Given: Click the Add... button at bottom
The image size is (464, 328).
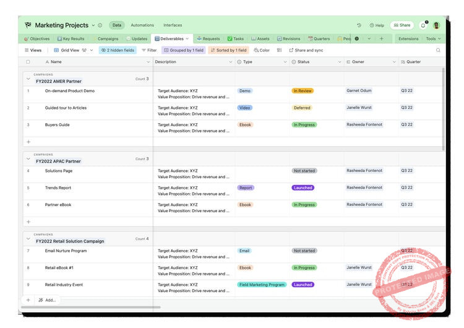Looking at the screenshot, I should (x=47, y=300).
